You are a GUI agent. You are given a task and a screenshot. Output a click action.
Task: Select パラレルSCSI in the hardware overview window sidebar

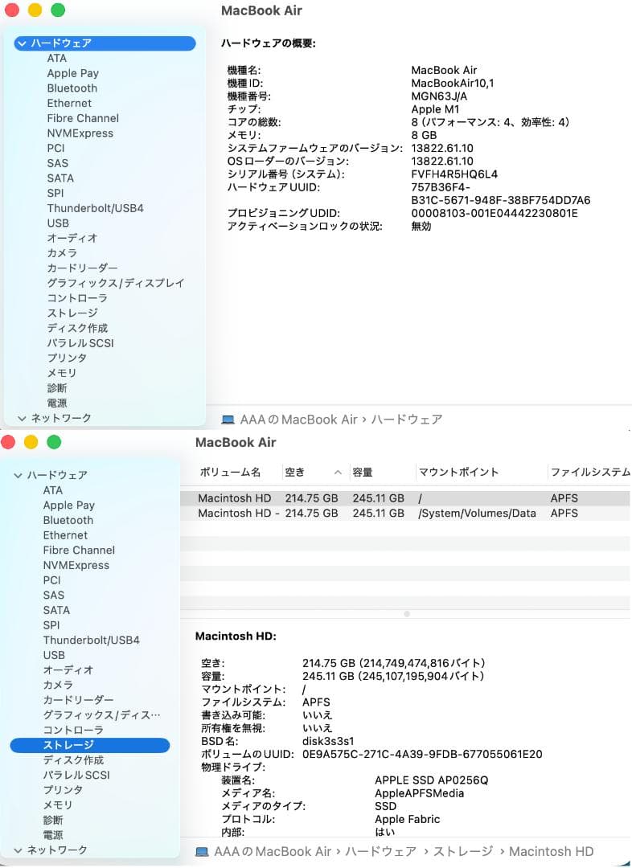coord(80,343)
